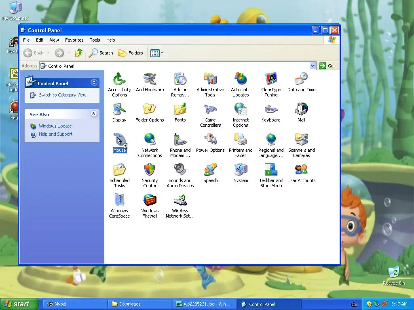Open User Accounts
Image resolution: width=414 pixels, height=310 pixels.
[301, 173]
